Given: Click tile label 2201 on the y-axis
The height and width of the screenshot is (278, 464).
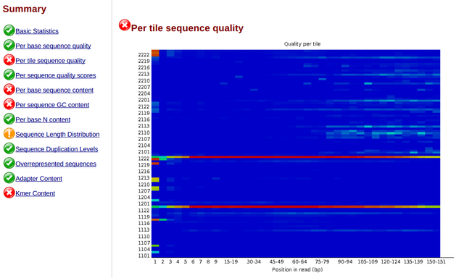Looking at the screenshot, I should tap(144, 100).
